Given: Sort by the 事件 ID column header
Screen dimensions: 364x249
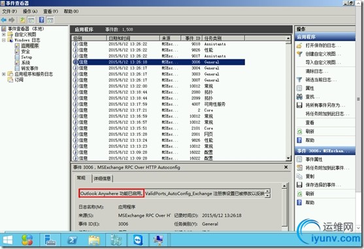Looking at the screenshot, I should tap(191, 38).
